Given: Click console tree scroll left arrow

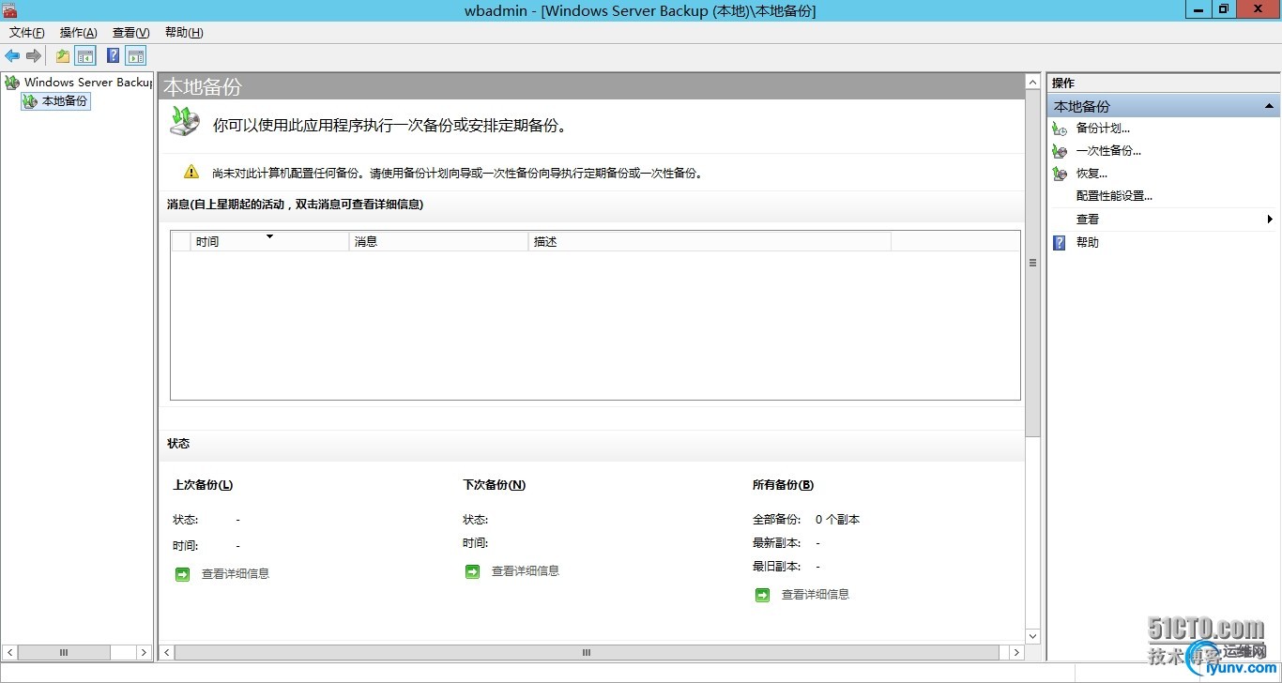Looking at the screenshot, I should [x=10, y=652].
